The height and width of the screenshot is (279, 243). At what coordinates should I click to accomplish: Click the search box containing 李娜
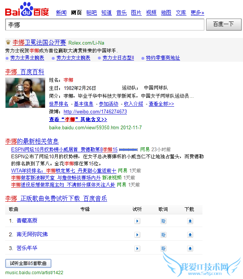coord(105,25)
